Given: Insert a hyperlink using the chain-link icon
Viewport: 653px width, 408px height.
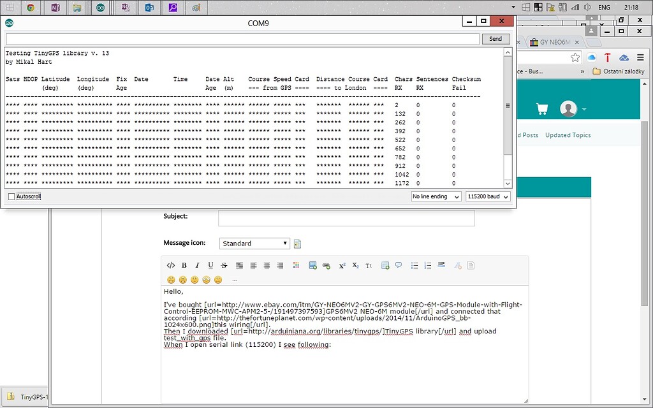Looking at the screenshot, I should pyautogui.click(x=326, y=265).
